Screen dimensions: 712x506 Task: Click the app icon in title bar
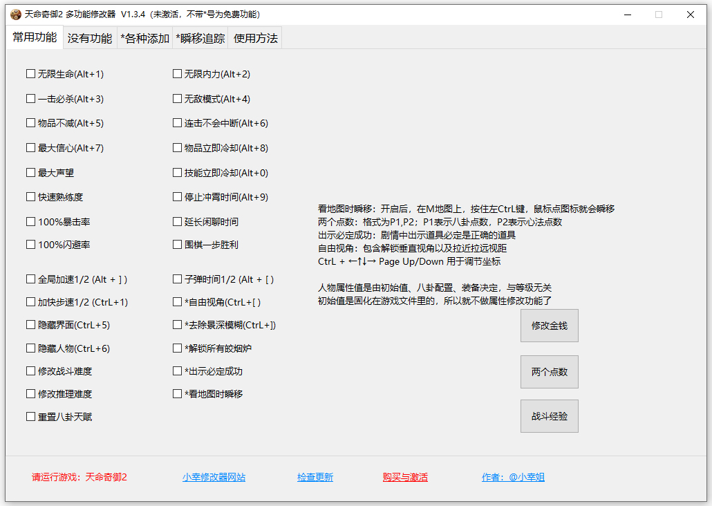[15, 15]
